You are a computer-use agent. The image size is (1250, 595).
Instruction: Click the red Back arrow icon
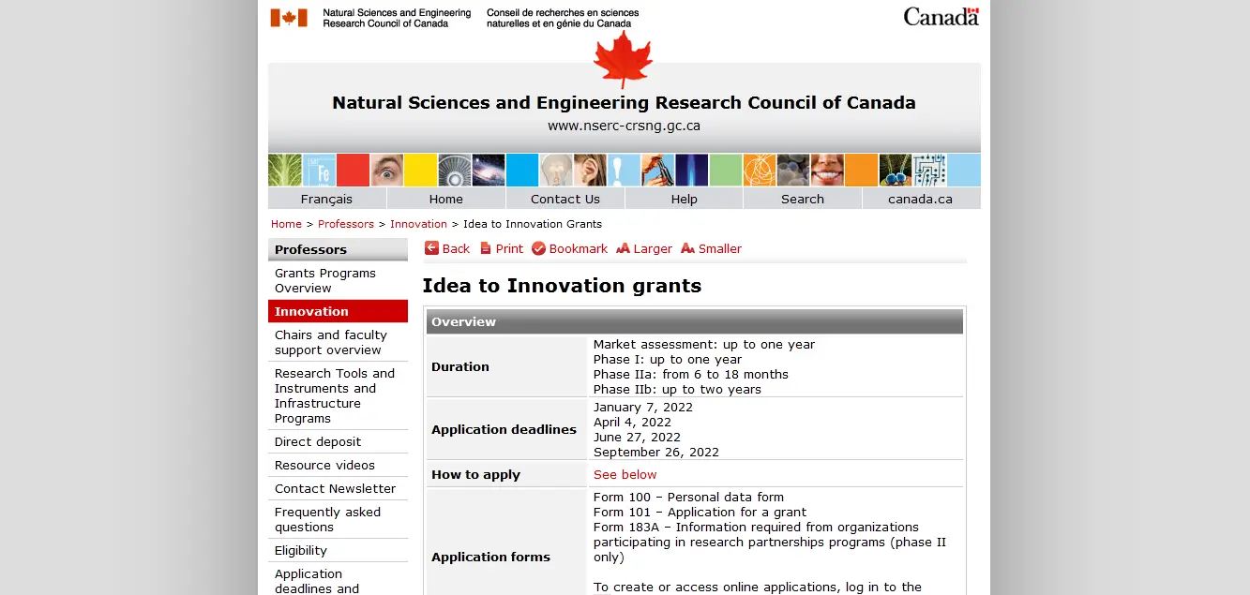coord(431,248)
